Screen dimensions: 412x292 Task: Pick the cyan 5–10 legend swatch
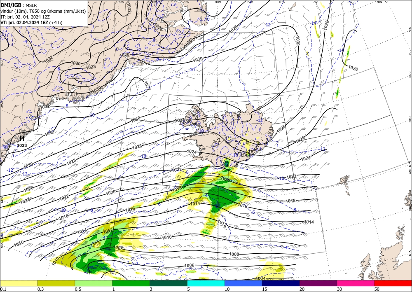pos(206,283)
